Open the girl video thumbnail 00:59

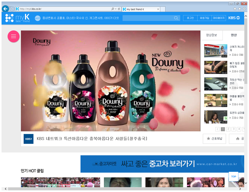(x=216, y=117)
